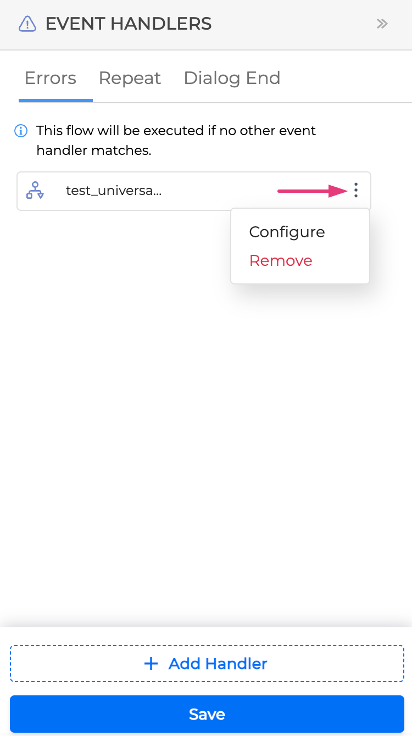Switch to the Errors tab
Viewport: 412px width, 736px height.
tap(51, 79)
